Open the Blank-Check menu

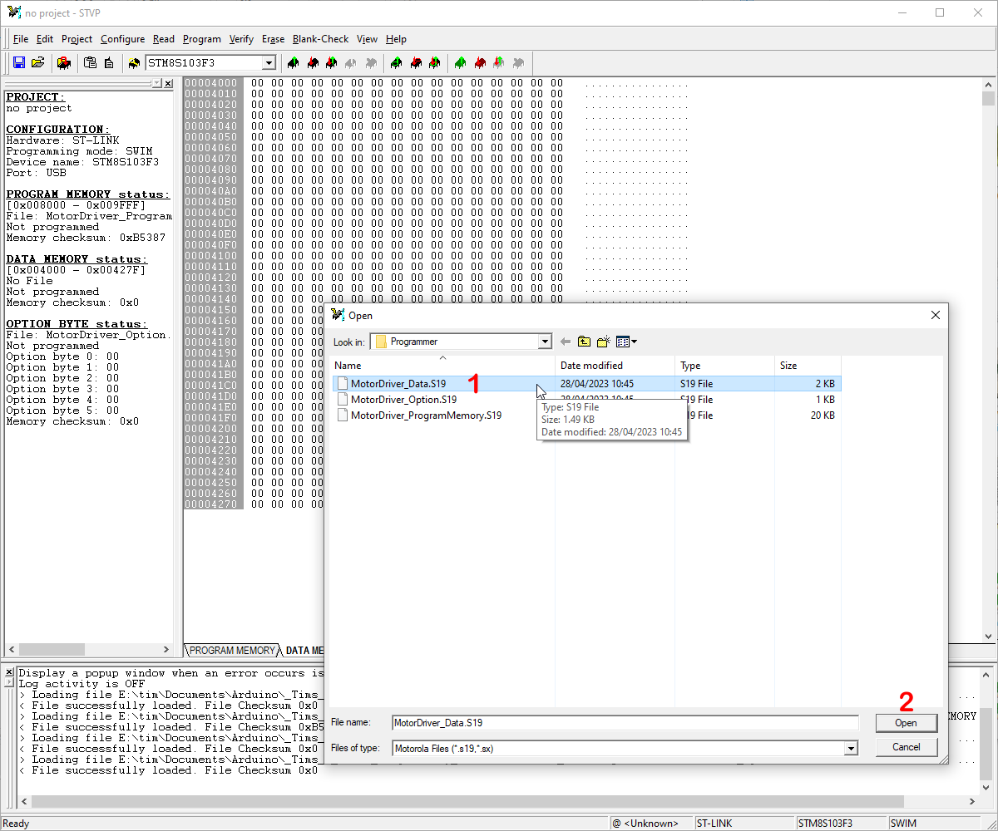click(321, 39)
